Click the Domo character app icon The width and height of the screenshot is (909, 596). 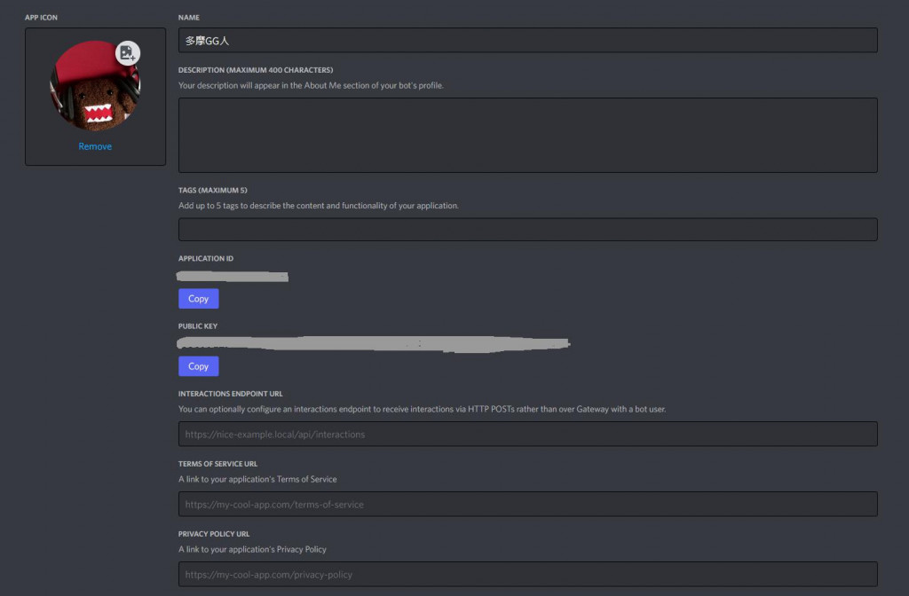(95, 86)
